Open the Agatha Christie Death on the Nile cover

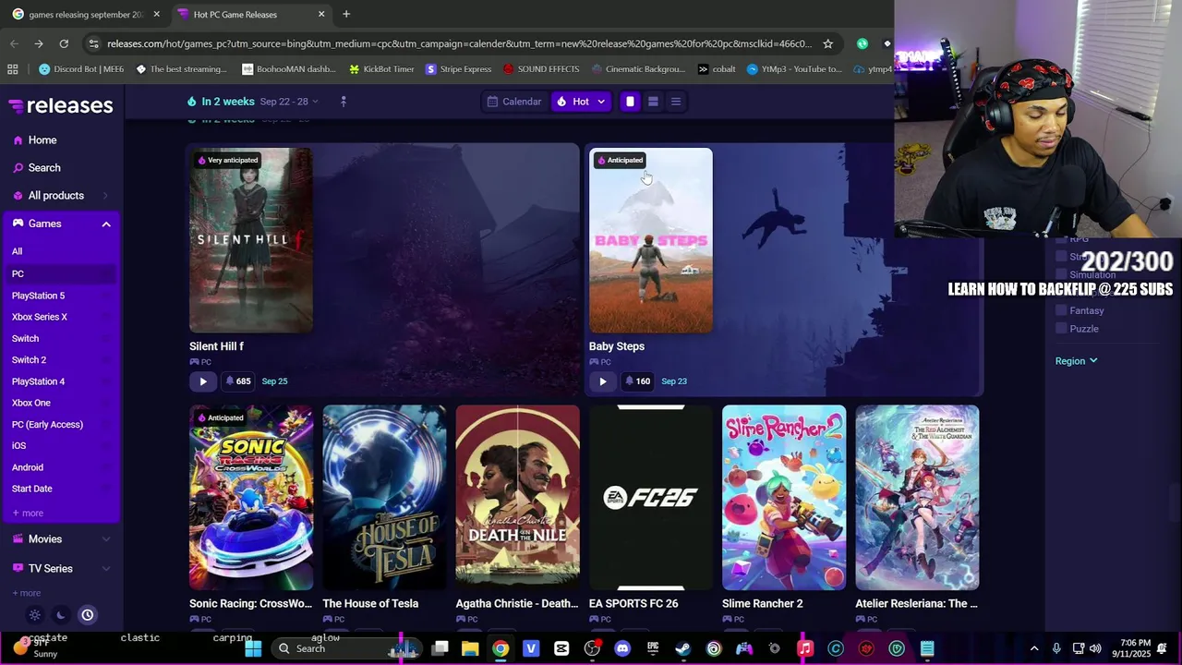pos(518,497)
